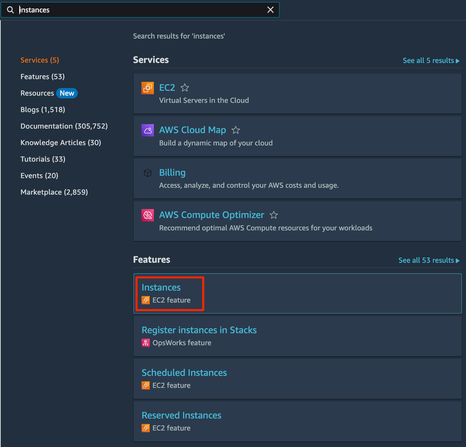Filter by Features (53)
The width and height of the screenshot is (466, 447).
click(43, 77)
